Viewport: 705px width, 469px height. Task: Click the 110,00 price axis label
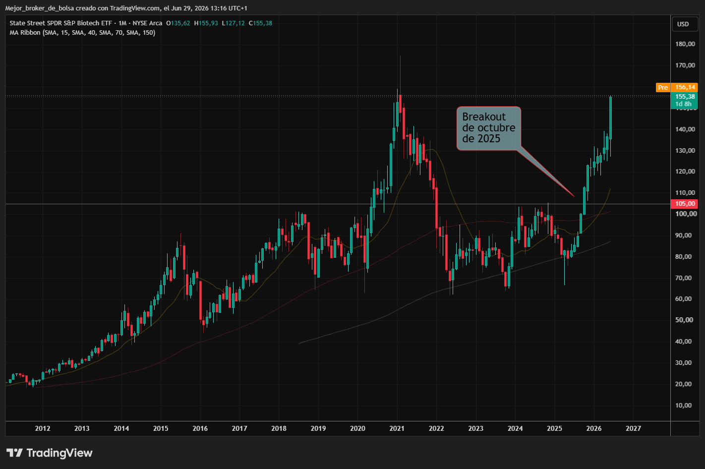click(x=686, y=193)
